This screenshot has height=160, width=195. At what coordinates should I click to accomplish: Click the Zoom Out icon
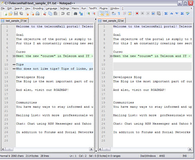(x=94, y=14)
